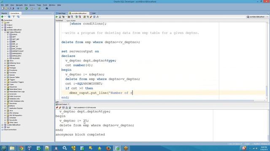Click the Filter funnel icon in Connections panel
Image resolution: width=270 pixels, height=151 pixels.
click(13, 17)
